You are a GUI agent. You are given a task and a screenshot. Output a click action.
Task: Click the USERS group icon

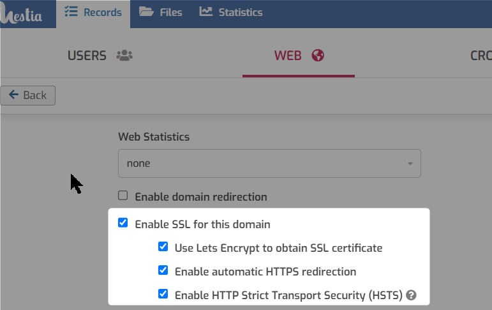[124, 56]
